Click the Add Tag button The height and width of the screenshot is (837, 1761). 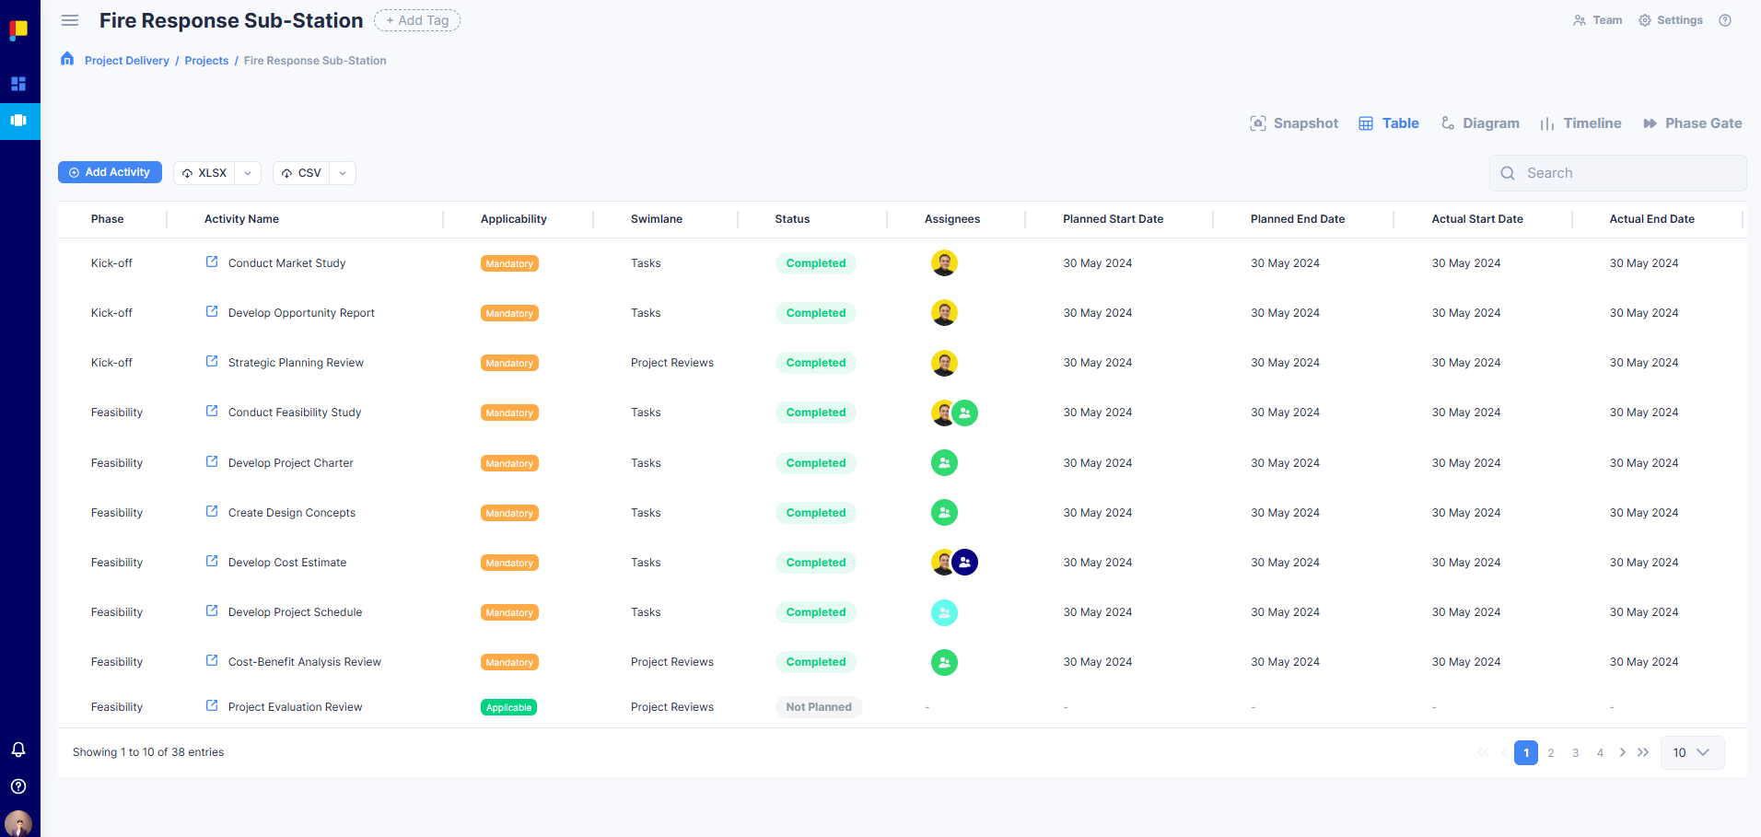pyautogui.click(x=417, y=20)
